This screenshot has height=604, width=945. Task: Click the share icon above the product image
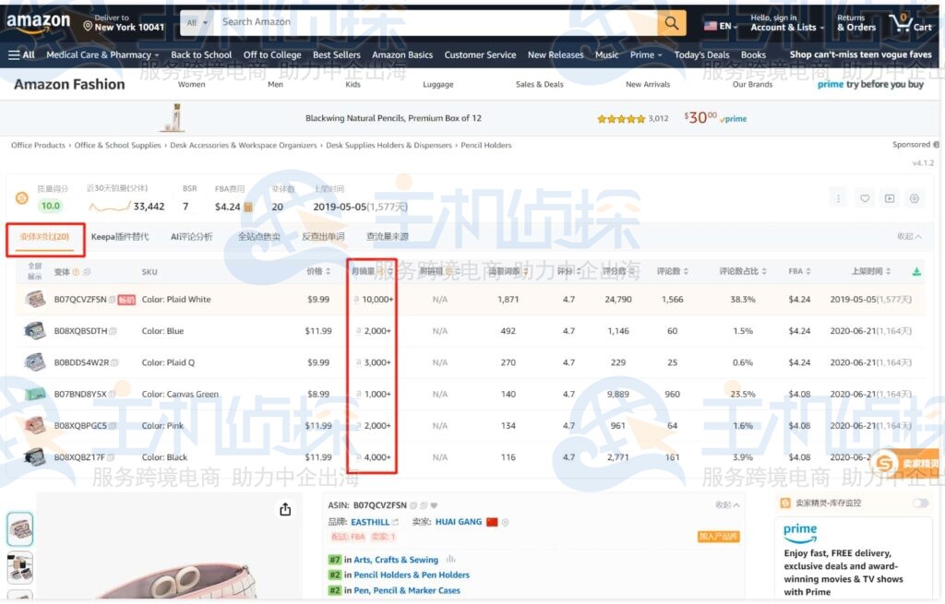pos(285,508)
